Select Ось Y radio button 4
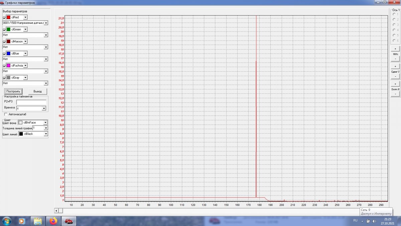 coord(394,30)
